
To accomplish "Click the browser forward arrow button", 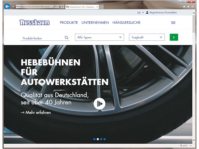I will pos(13,6).
